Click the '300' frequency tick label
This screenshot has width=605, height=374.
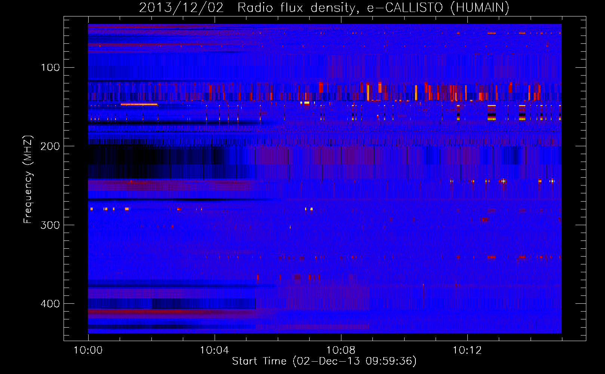coord(50,225)
